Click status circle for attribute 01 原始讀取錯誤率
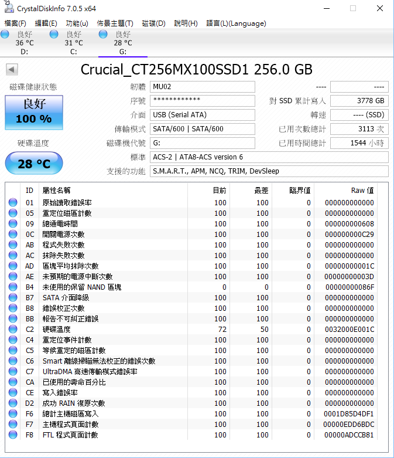 click(13, 202)
